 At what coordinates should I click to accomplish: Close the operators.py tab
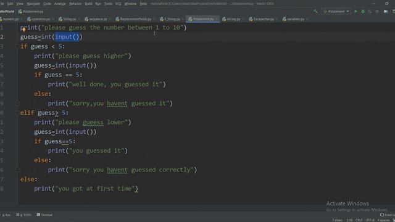click(x=52, y=19)
